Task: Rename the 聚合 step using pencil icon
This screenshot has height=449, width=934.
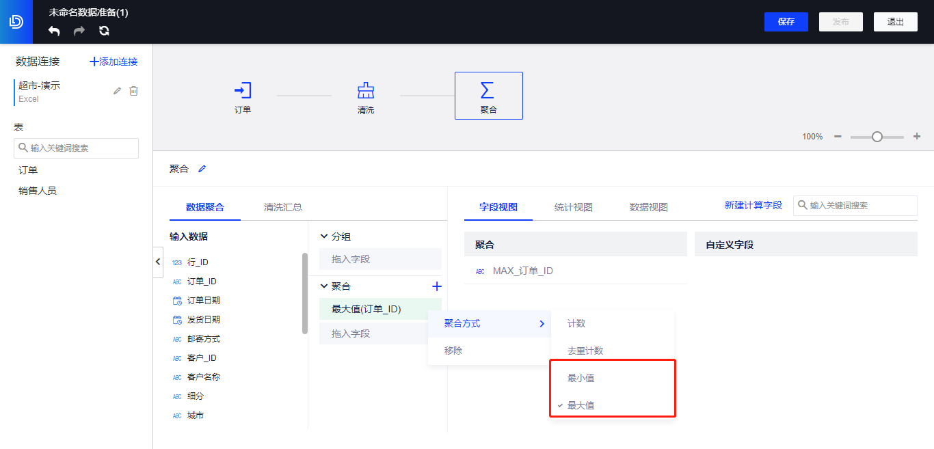Action: tap(202, 168)
